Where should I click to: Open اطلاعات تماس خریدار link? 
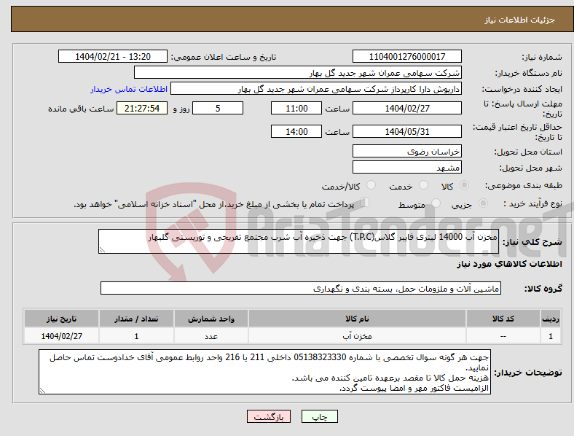pos(129,89)
